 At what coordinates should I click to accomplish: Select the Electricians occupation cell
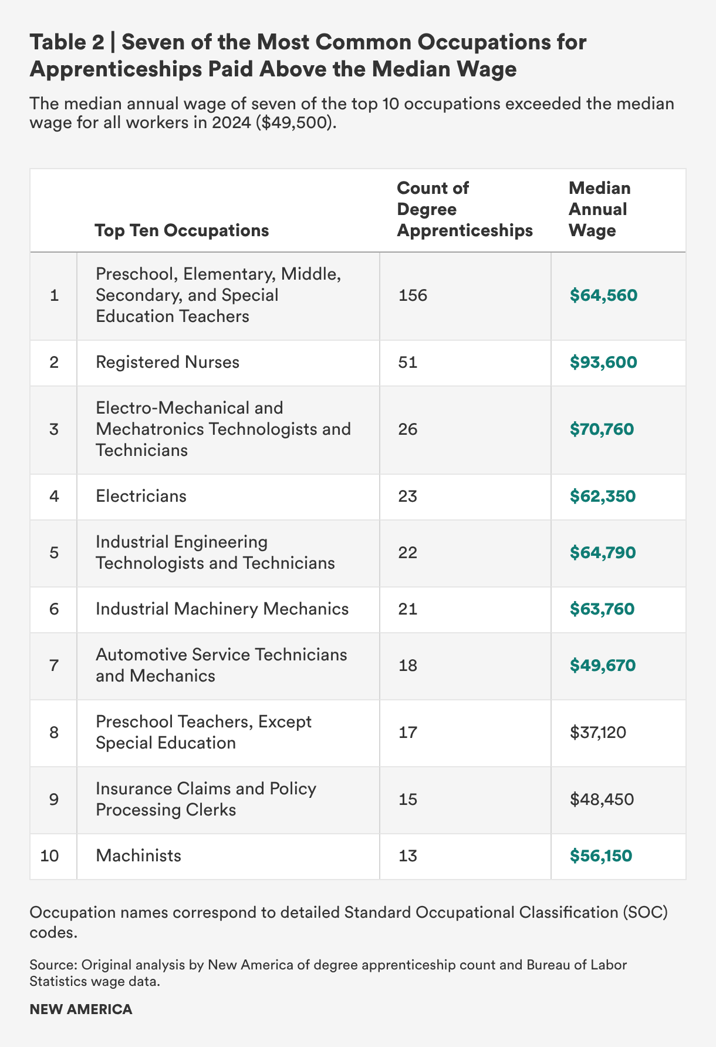141,496
